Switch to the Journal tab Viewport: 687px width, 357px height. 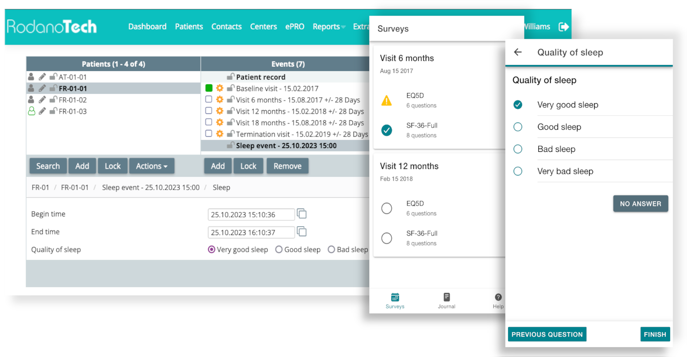click(446, 301)
